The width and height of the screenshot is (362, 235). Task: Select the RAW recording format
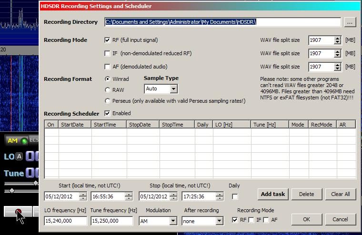(x=107, y=90)
